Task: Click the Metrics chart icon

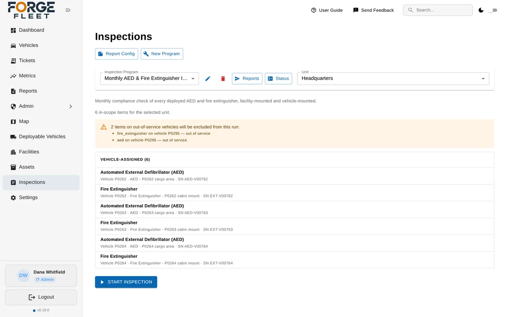Action: coord(13,76)
